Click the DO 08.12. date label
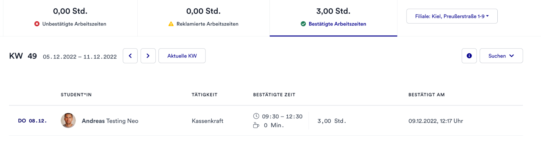This screenshot has height=143, width=541. [32, 121]
